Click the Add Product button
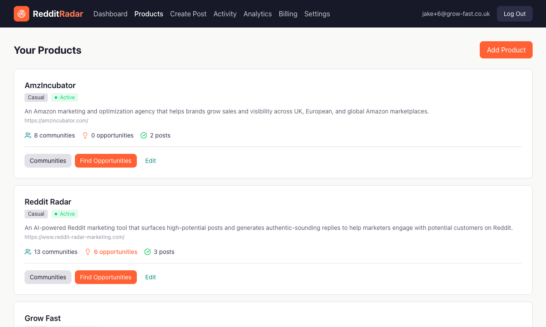The width and height of the screenshot is (546, 327). click(506, 50)
